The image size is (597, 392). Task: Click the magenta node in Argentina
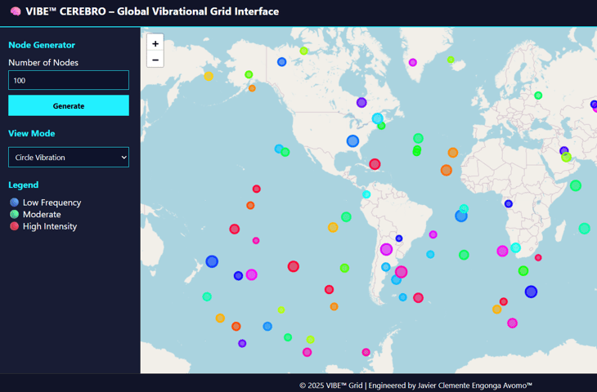pyautogui.click(x=386, y=249)
